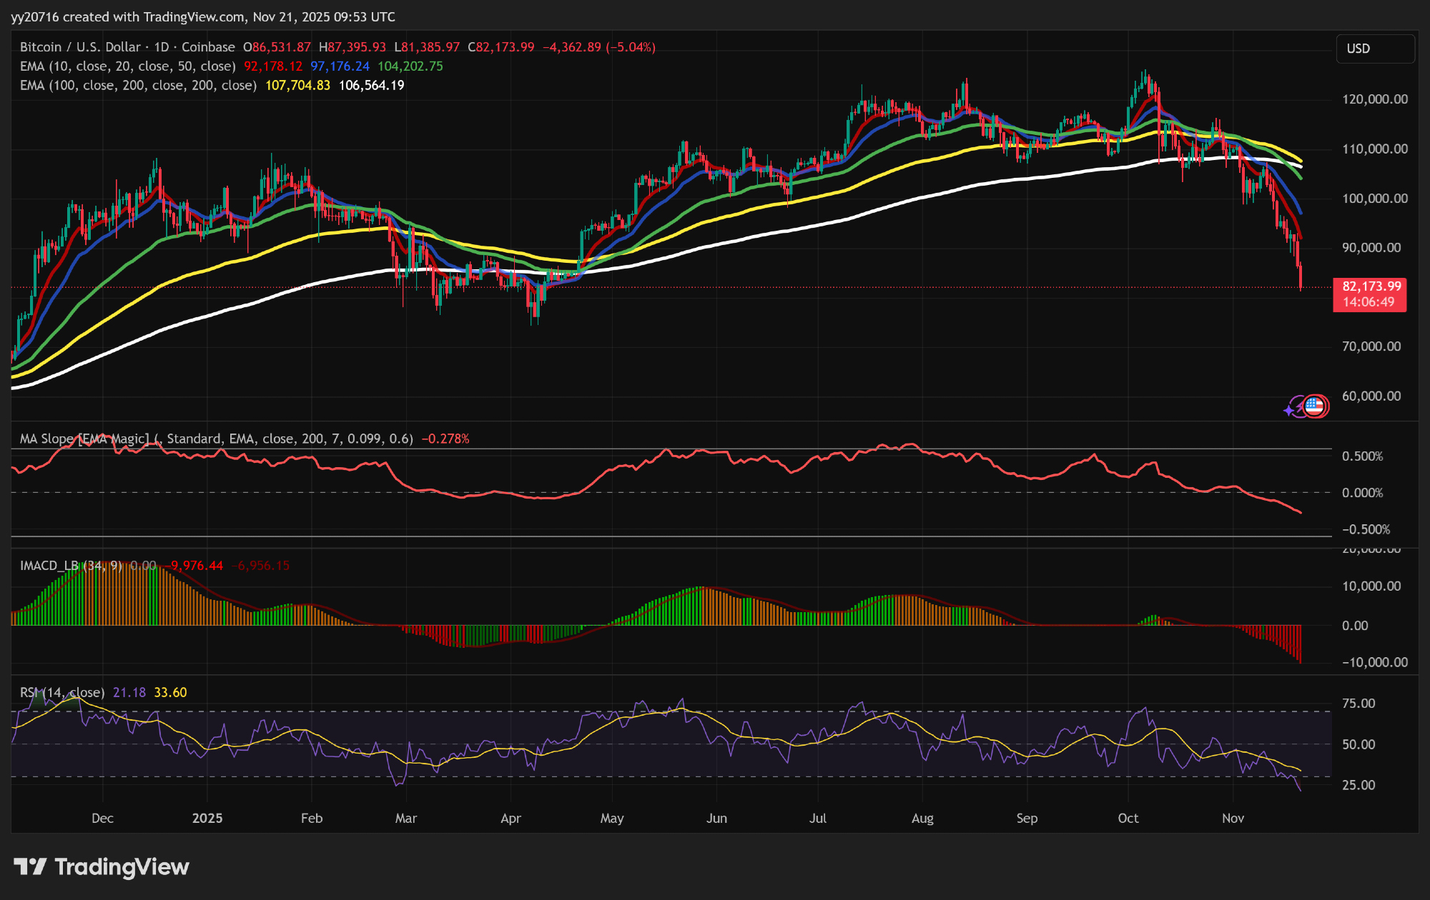Click the TradingView logo at bottom left

tap(101, 866)
